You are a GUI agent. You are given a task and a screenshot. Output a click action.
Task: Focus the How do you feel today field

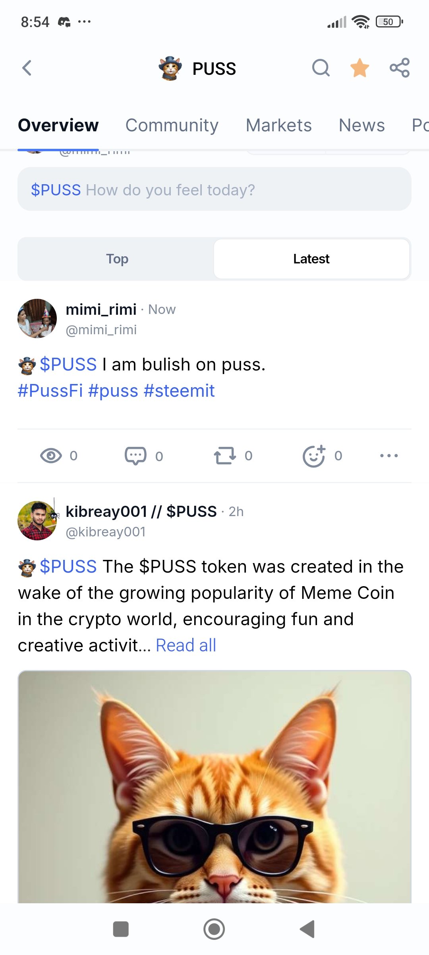point(214,189)
